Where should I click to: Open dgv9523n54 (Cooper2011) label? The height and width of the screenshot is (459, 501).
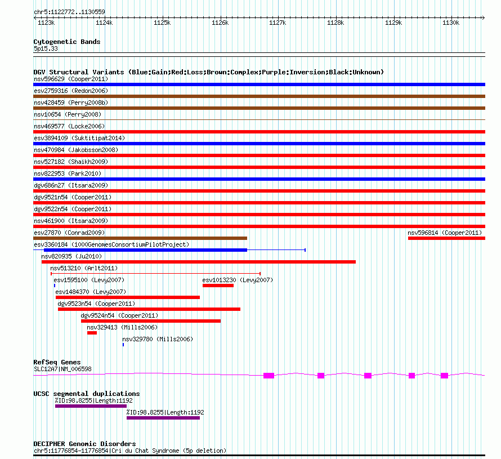[96, 304]
